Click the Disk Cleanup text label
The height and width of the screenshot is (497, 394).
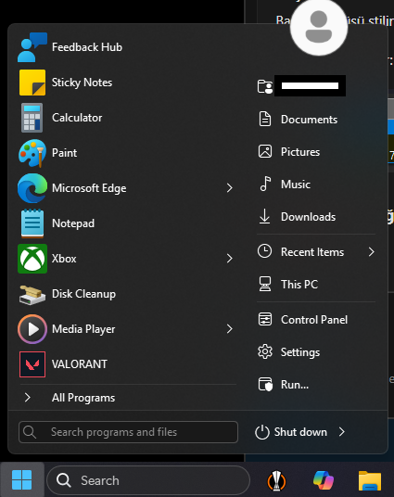click(x=83, y=294)
